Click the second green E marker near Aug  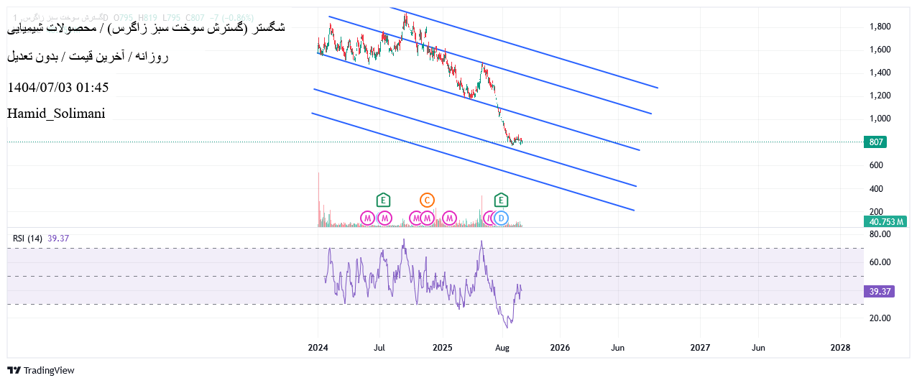pyautogui.click(x=501, y=200)
